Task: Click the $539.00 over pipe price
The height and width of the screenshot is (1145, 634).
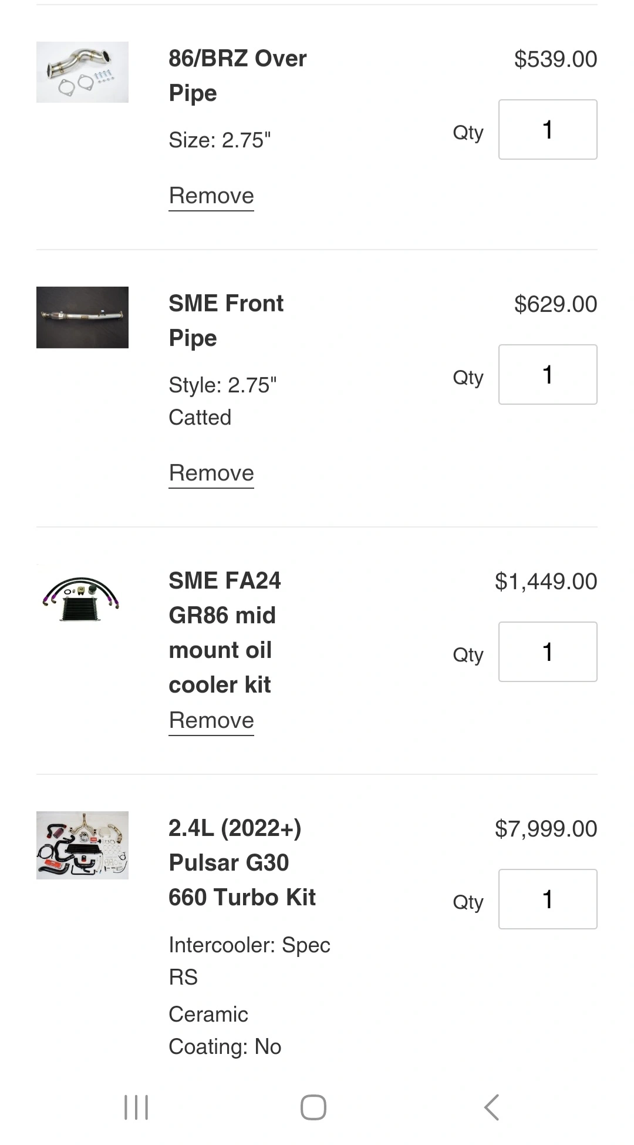Action: [555, 59]
